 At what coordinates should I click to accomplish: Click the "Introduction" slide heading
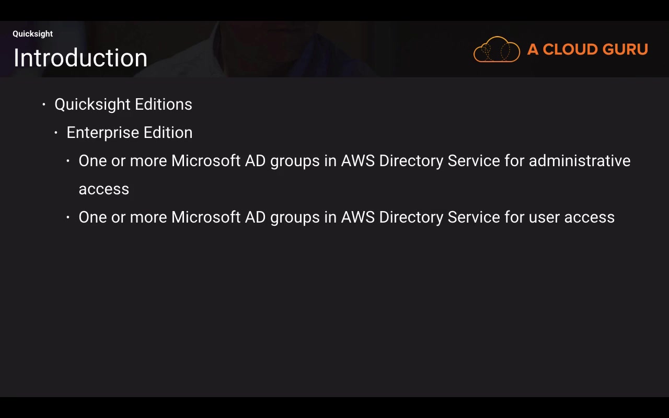pyautogui.click(x=80, y=58)
